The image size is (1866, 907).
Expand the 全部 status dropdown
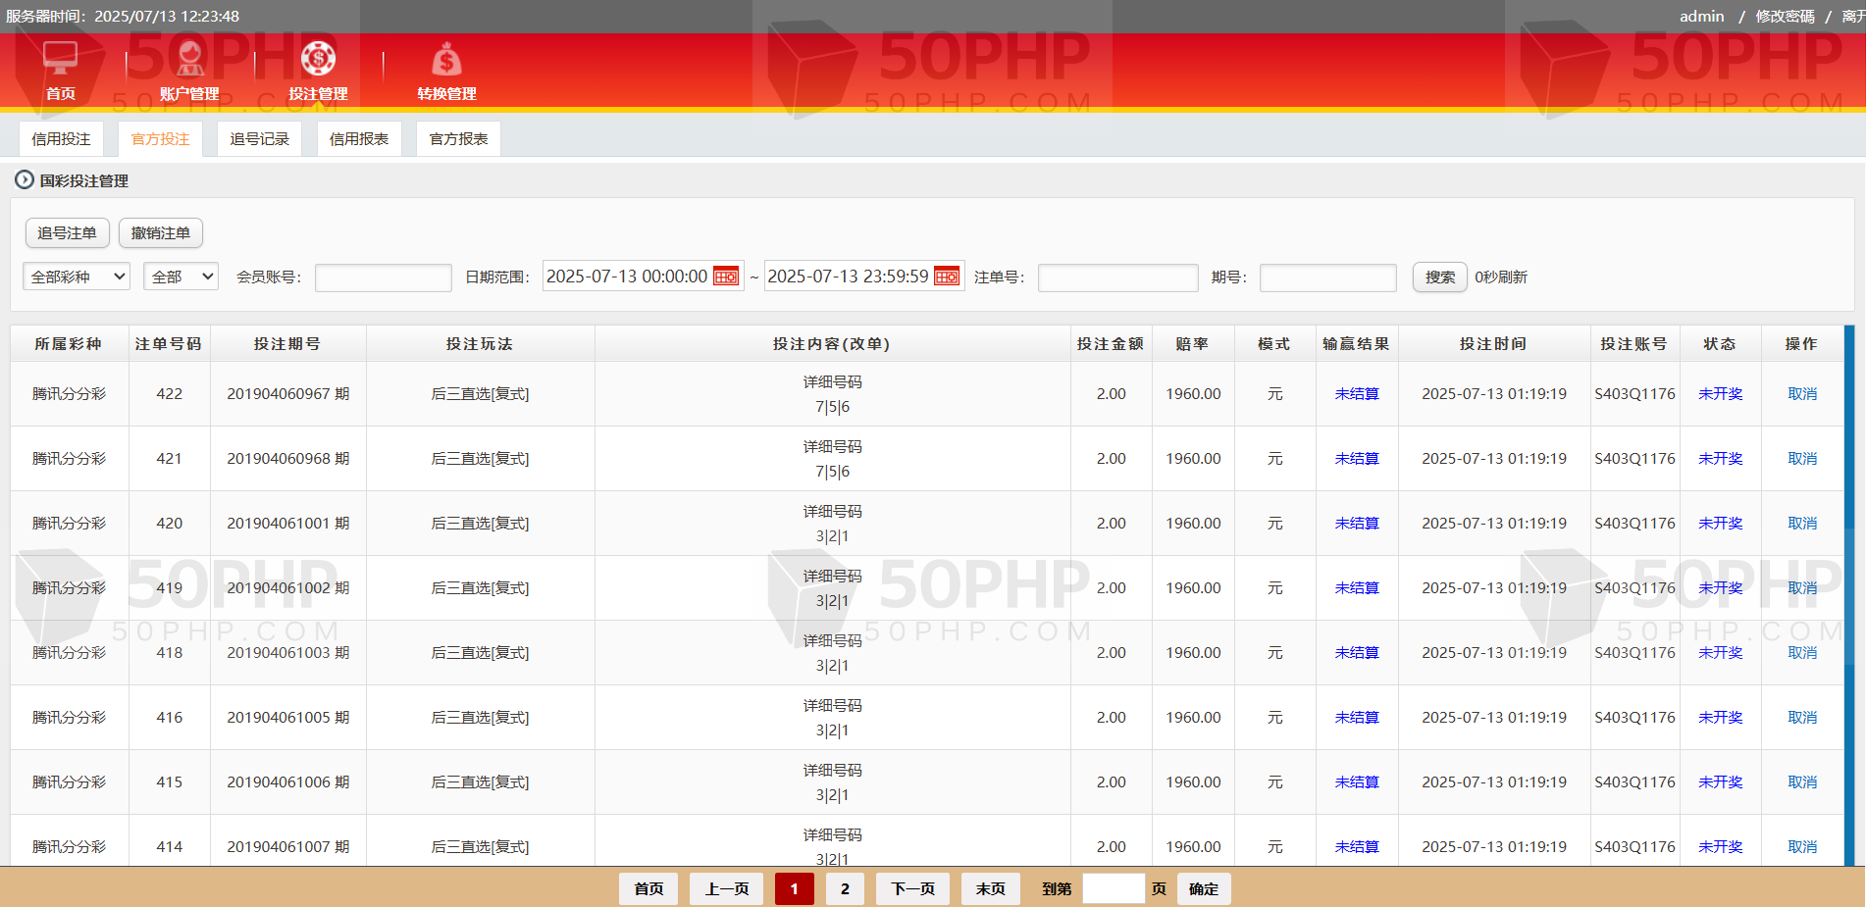(181, 277)
